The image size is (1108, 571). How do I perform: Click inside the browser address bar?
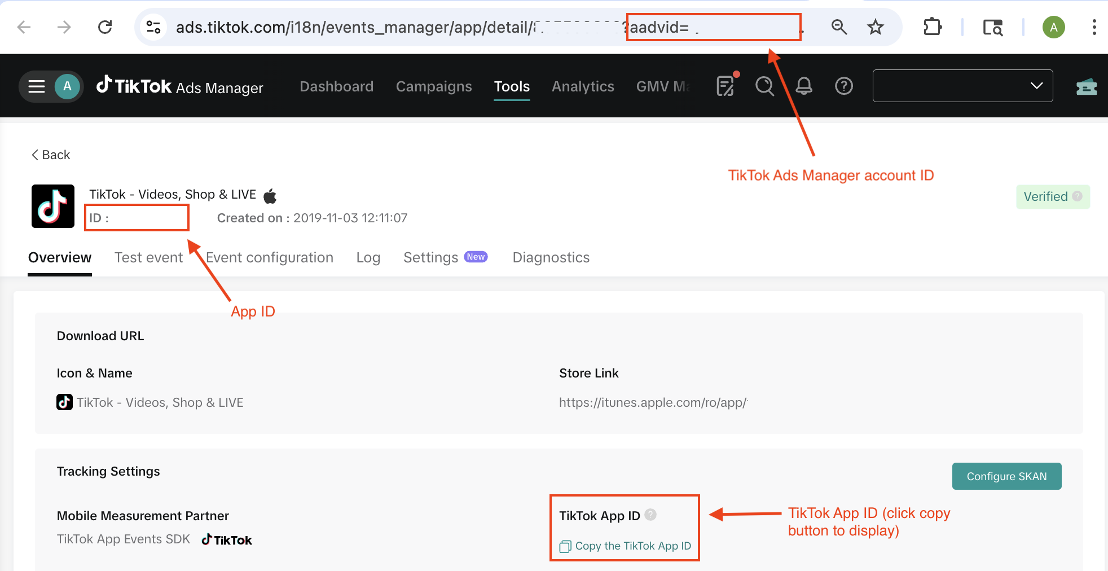point(395,27)
